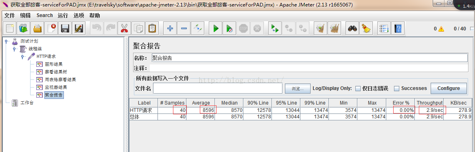
Task: Select 线程组 in the tree
Action: pos(35,49)
